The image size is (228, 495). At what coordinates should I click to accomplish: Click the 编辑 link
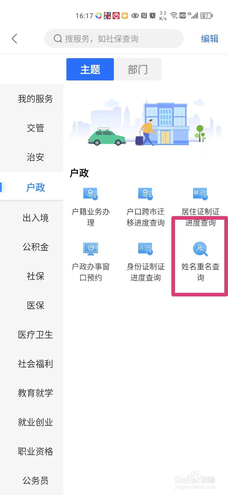[210, 39]
